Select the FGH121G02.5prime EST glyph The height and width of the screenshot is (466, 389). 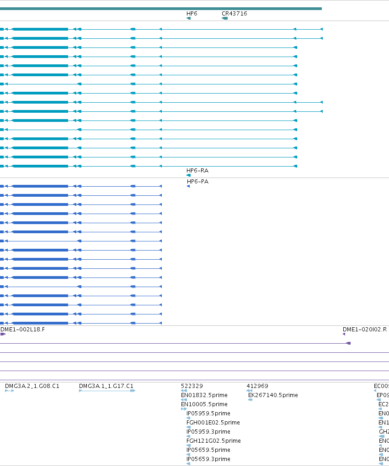(x=188, y=445)
